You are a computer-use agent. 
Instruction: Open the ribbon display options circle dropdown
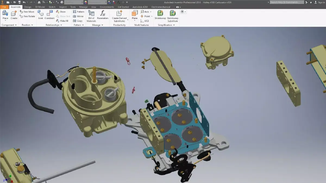tap(183, 12)
